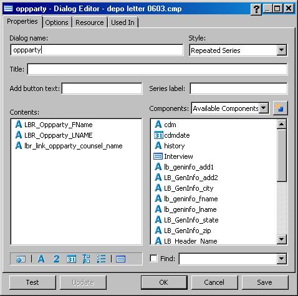Click the help question mark in title bar
The height and width of the screenshot is (296, 298).
(x=256, y=9)
